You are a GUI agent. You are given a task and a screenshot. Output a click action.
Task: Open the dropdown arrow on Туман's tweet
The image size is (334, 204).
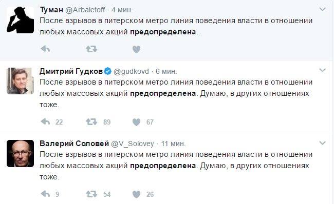tap(323, 9)
